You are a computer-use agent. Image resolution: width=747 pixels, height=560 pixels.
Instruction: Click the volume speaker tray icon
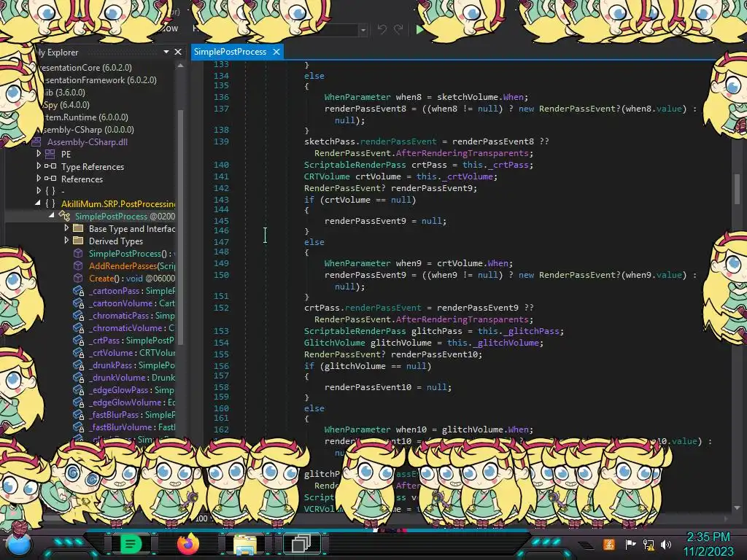coord(666,544)
